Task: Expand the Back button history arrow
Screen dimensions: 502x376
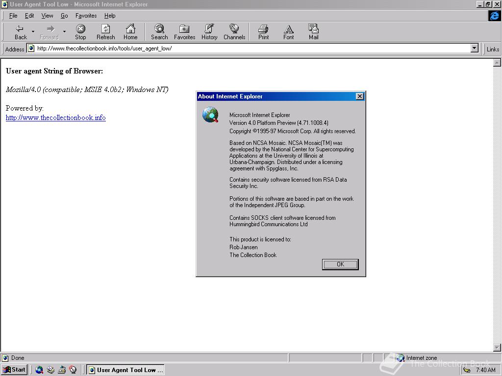Action: 33,32
